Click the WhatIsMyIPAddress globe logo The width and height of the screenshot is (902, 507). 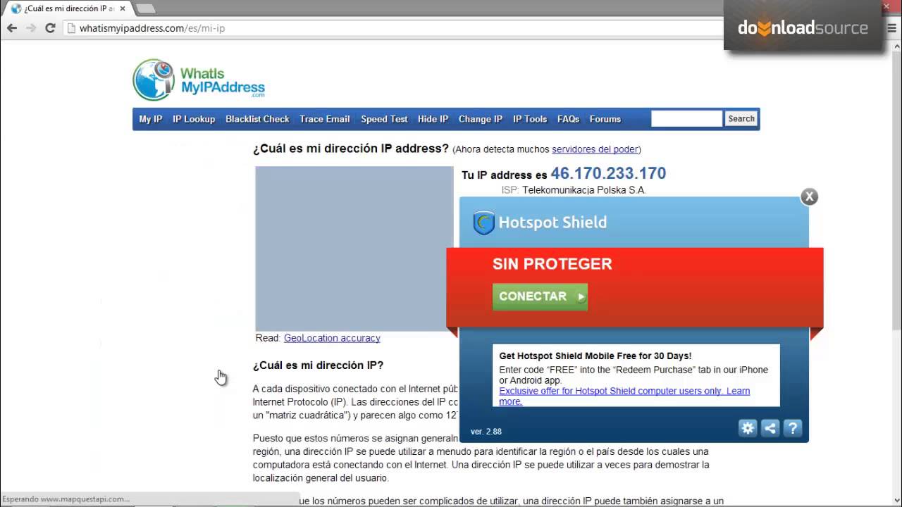153,80
